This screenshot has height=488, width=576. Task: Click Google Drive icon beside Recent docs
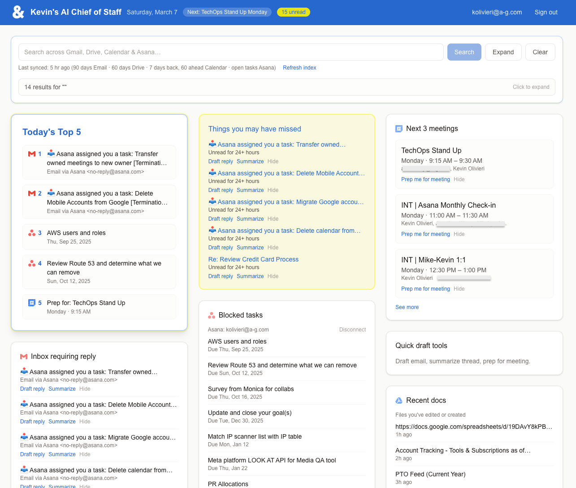(x=399, y=401)
